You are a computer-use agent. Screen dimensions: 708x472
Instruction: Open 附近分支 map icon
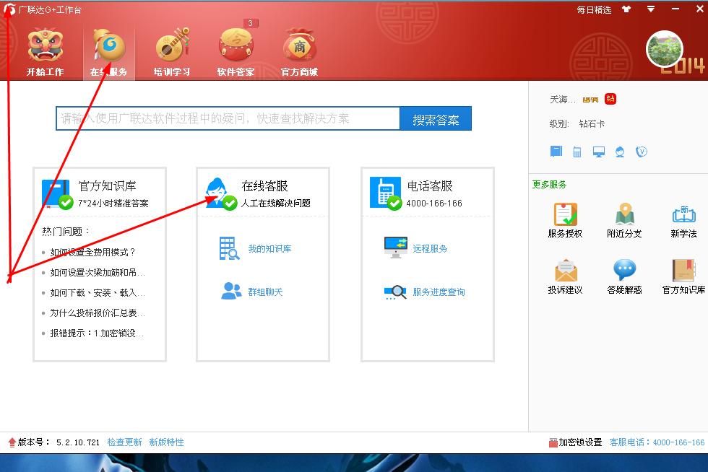tap(624, 220)
